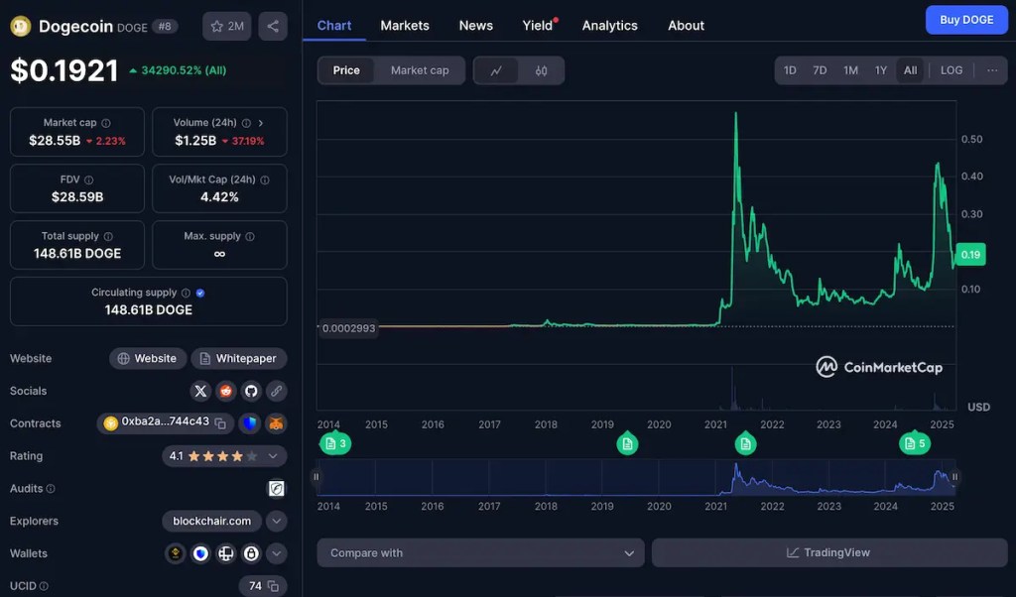
Task: Expand the Explorers list dropdown
Action: click(x=277, y=521)
